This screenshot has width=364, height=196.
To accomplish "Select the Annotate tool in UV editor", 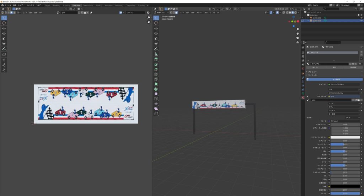I will [x=4, y=49].
